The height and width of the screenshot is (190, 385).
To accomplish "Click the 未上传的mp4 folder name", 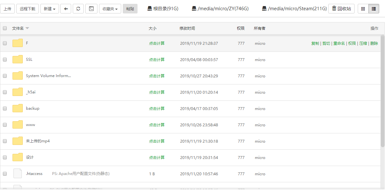I will [x=38, y=141].
